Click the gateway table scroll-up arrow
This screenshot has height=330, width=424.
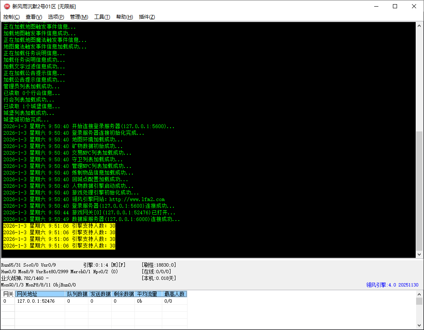(419, 294)
